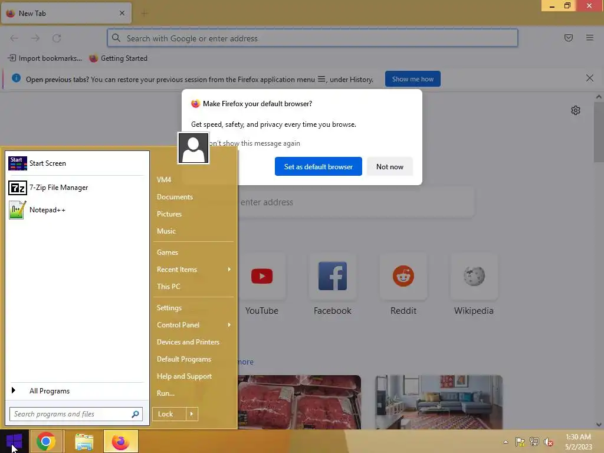Click the Not now button
Image resolution: width=604 pixels, height=453 pixels.
390,166
